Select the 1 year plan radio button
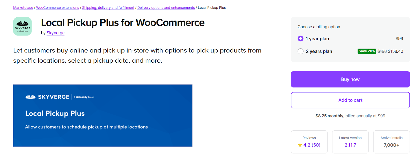This screenshot has height=155, width=414. pyautogui.click(x=300, y=39)
